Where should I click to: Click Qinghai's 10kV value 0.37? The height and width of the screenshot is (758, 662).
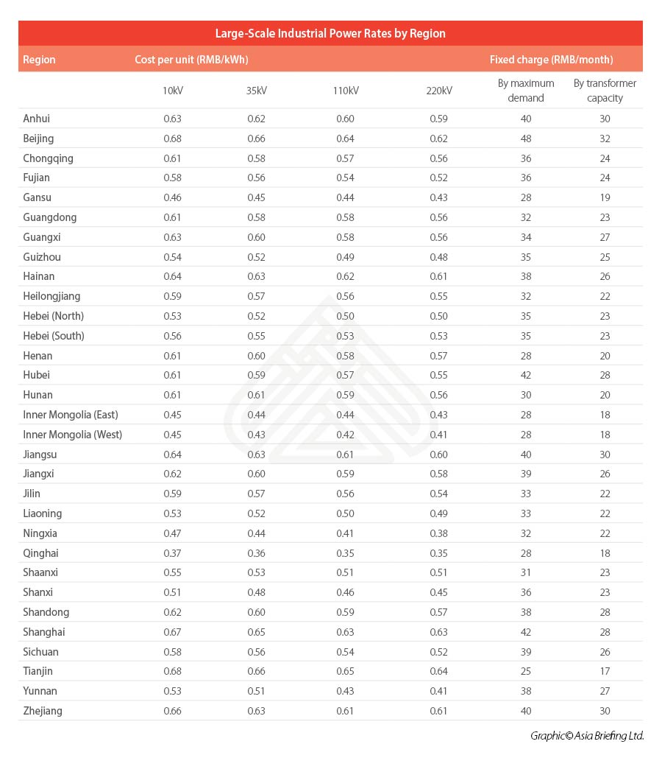(x=172, y=553)
